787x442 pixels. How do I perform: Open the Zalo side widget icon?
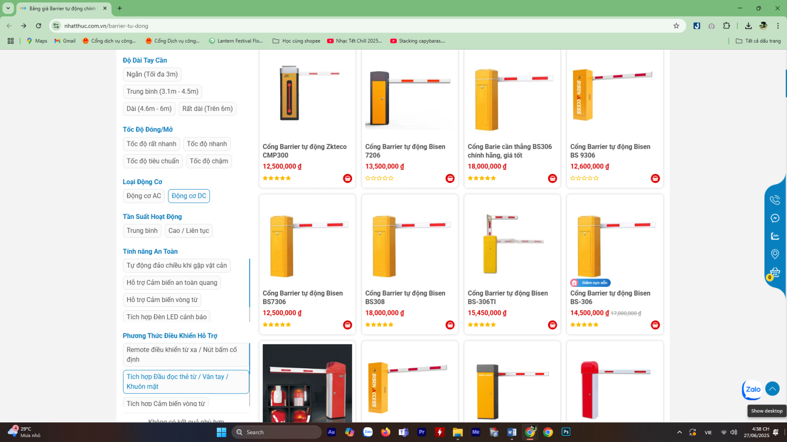(x=775, y=236)
